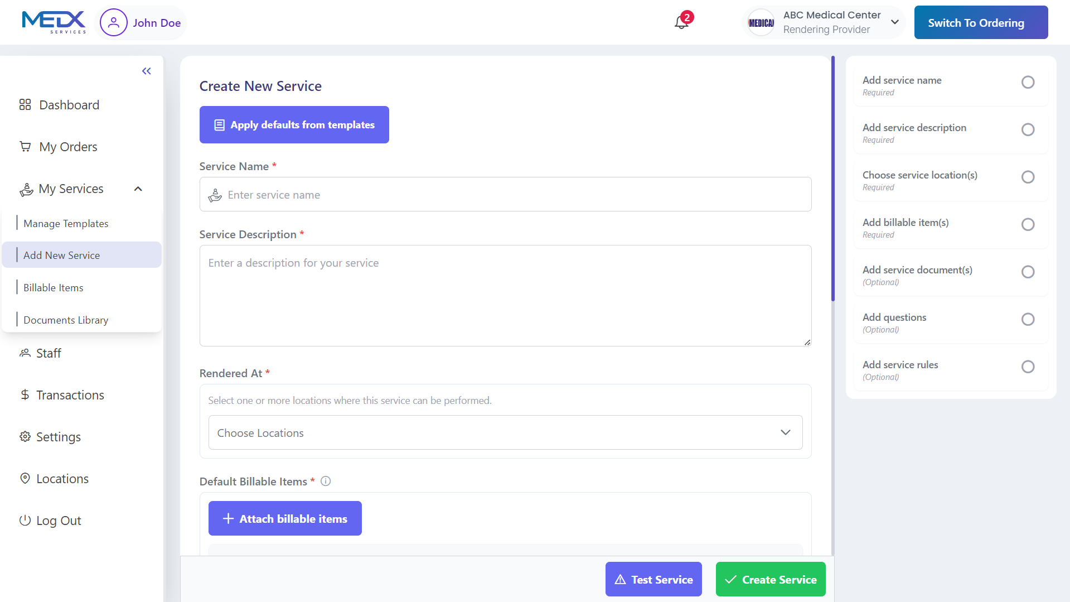The height and width of the screenshot is (602, 1070).
Task: Collapse the My Services submenu chevron
Action: (138, 189)
